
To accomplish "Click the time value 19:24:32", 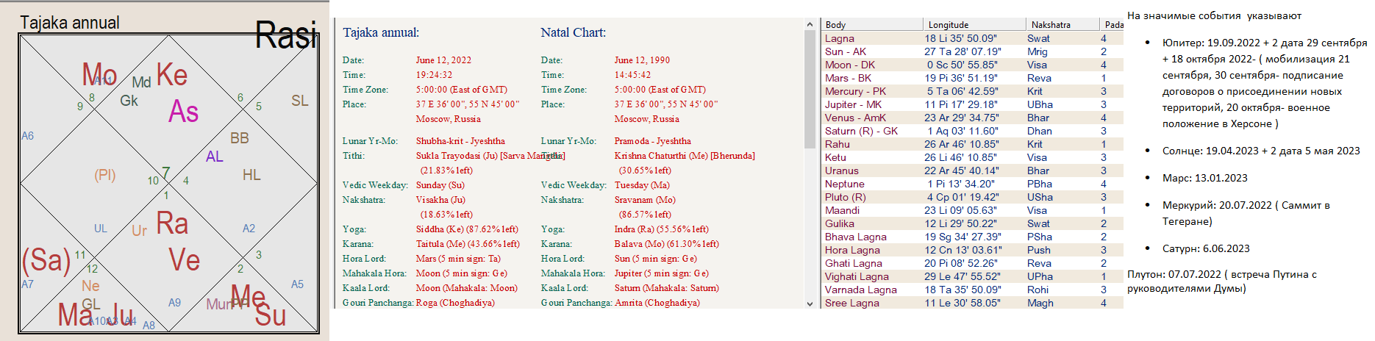I will point(434,75).
